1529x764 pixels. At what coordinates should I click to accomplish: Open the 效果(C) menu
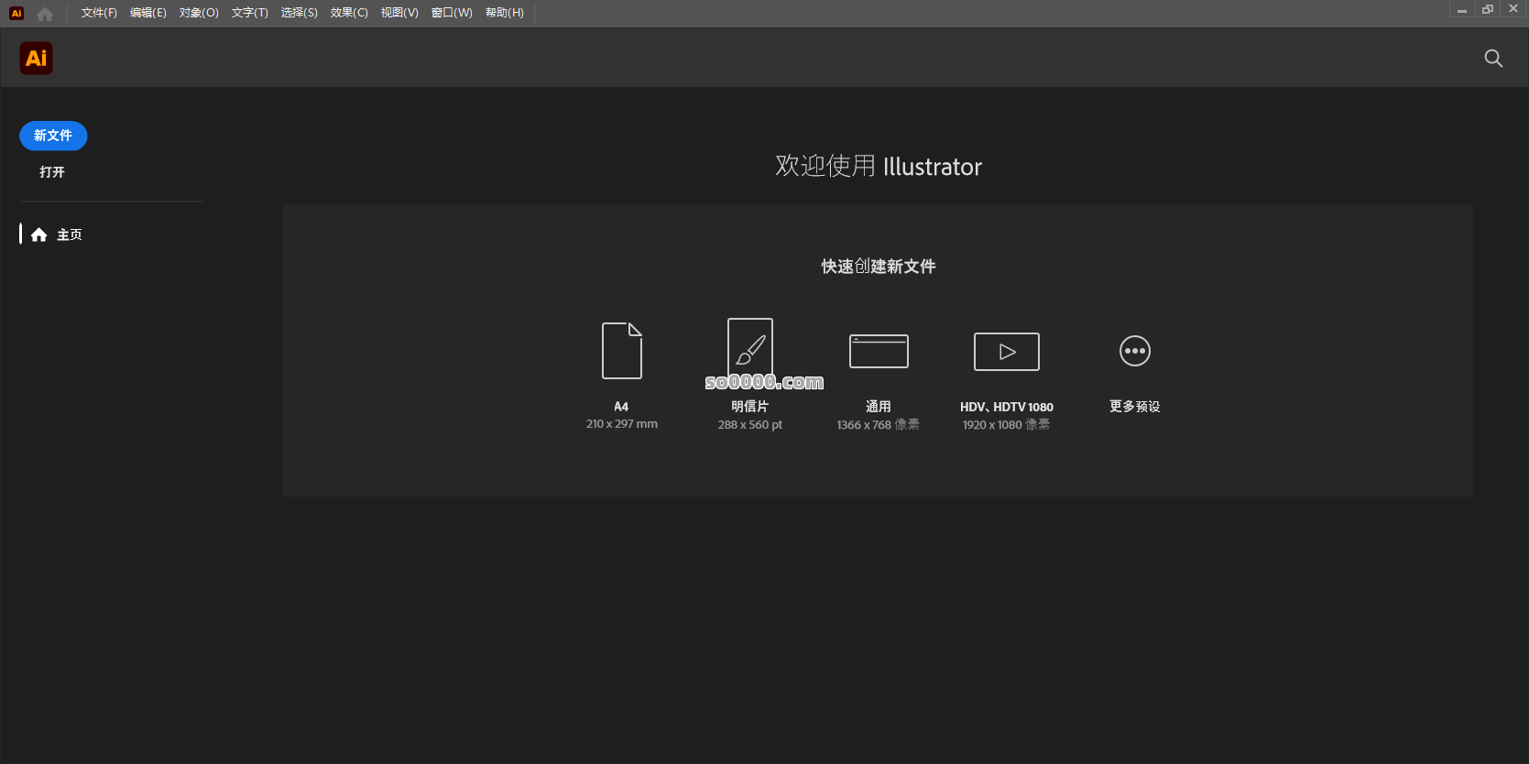(x=349, y=13)
